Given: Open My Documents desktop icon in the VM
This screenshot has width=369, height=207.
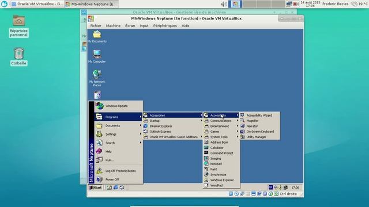Looking at the screenshot, I should pos(97,37).
